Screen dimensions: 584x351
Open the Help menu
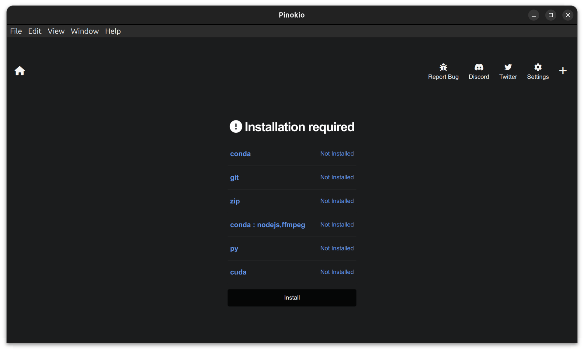(113, 31)
